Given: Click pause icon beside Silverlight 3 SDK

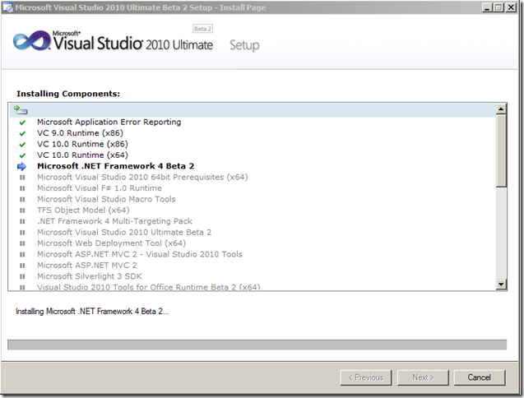Looking at the screenshot, I should click(x=22, y=276).
